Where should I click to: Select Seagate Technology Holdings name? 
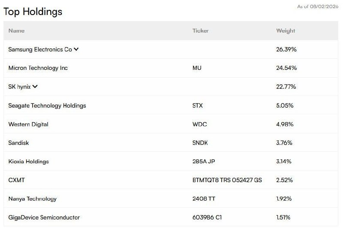pos(47,105)
